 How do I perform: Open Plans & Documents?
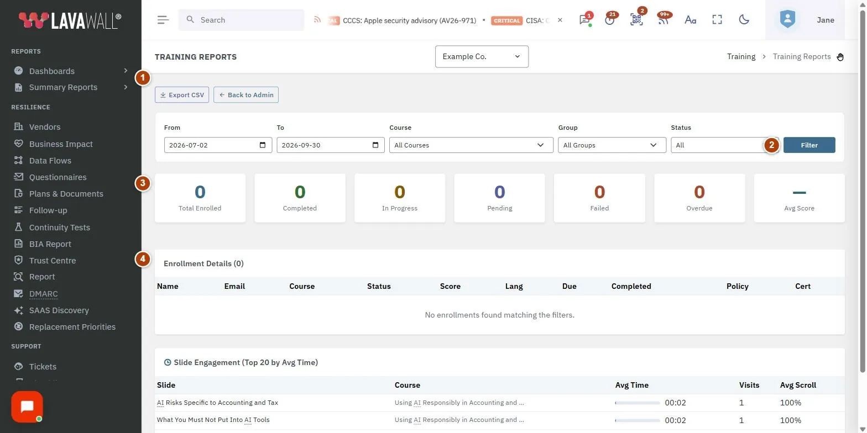pyautogui.click(x=66, y=194)
